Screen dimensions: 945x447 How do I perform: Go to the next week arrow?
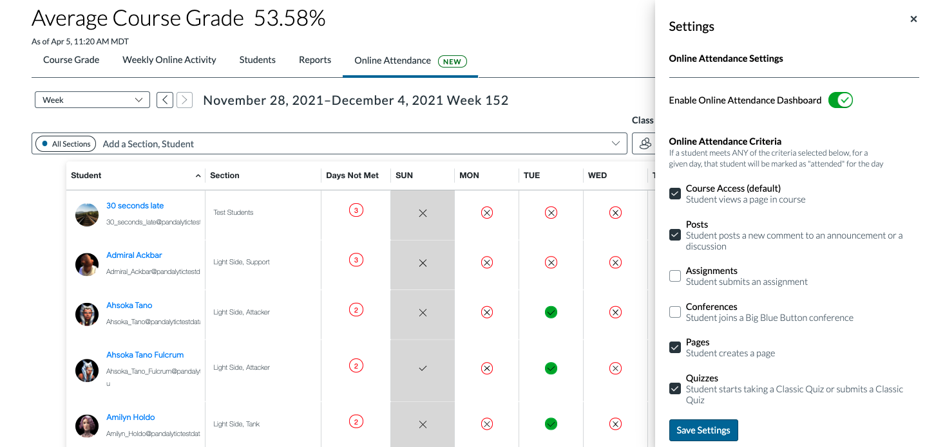pos(185,100)
